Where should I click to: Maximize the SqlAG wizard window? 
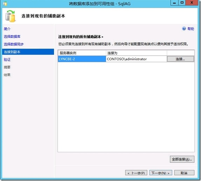point(182,3)
